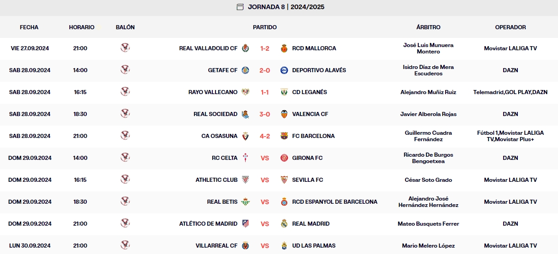This screenshot has height=254, width=558.
Task: Click the Real Valladolid CF crest
Action: 246,48
